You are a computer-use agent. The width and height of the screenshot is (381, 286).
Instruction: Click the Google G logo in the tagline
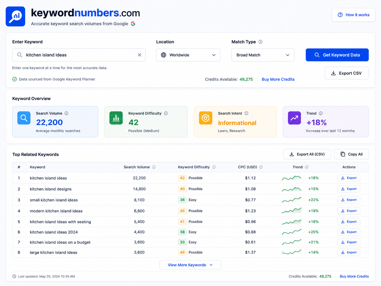click(133, 24)
